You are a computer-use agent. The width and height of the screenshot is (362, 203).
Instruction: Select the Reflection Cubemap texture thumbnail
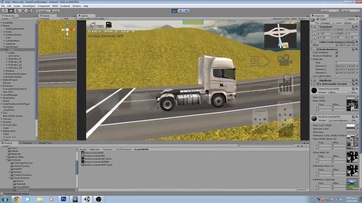click(x=352, y=184)
